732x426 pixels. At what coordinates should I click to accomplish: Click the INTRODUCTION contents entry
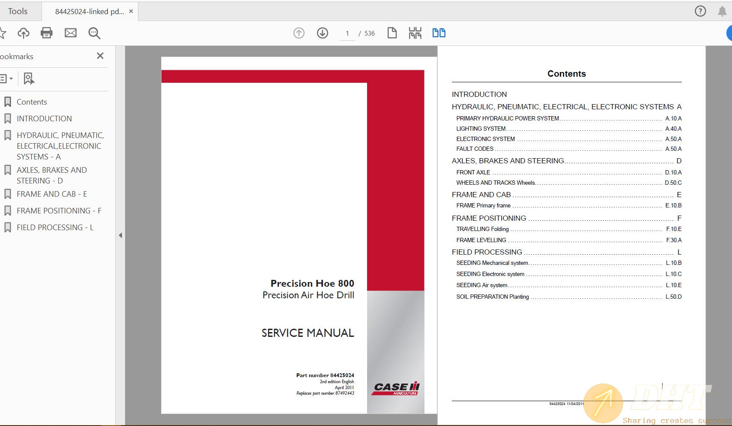point(479,94)
